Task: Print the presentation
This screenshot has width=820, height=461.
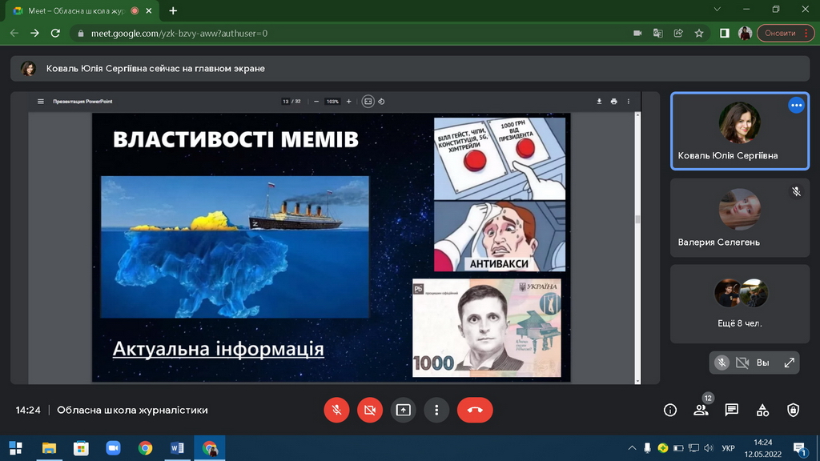Action: coord(614,102)
